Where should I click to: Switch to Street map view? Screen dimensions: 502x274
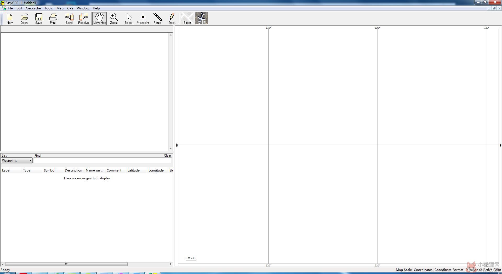pyautogui.click(x=187, y=18)
